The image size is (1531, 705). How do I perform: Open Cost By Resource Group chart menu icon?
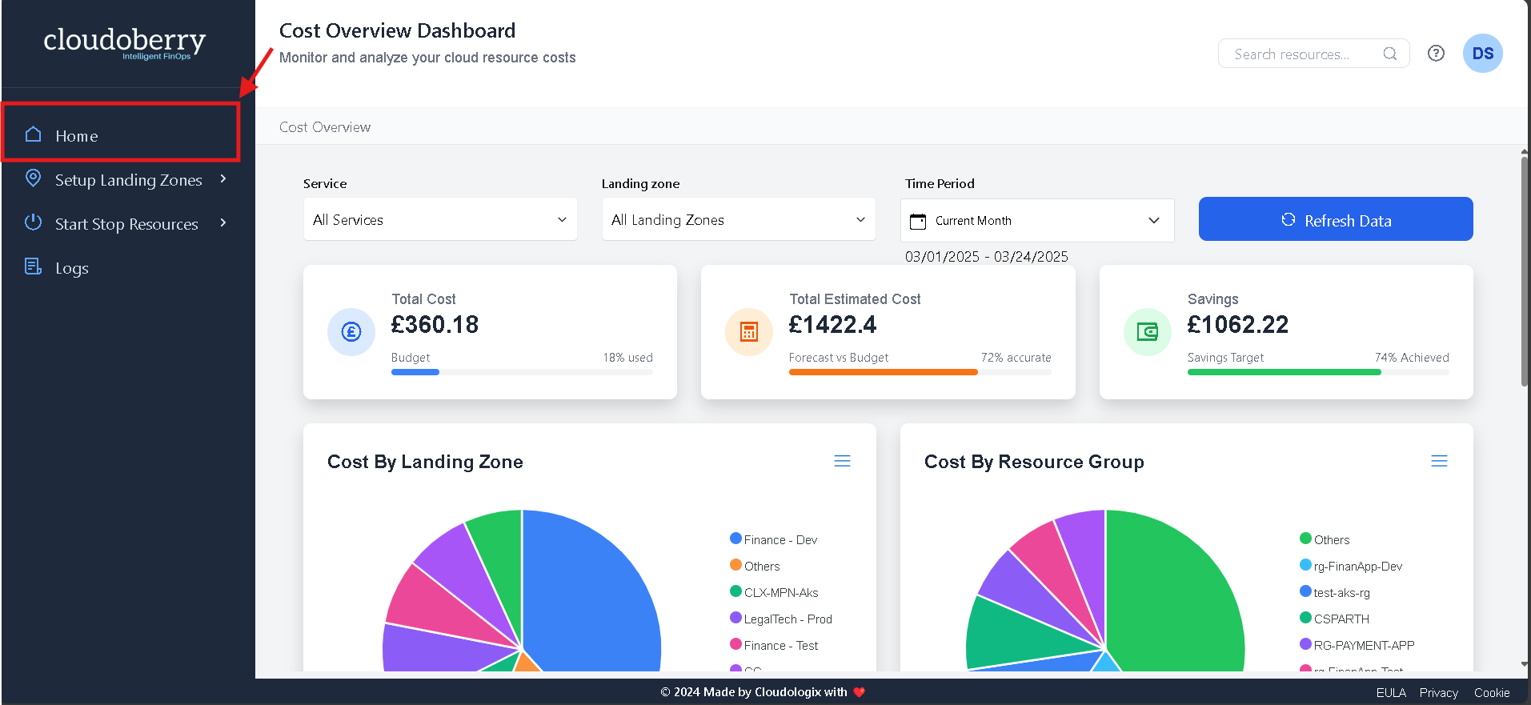tap(1439, 461)
